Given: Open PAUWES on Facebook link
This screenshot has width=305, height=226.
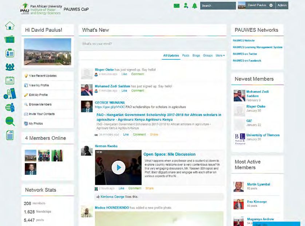Looking at the screenshot, I should [247, 61].
